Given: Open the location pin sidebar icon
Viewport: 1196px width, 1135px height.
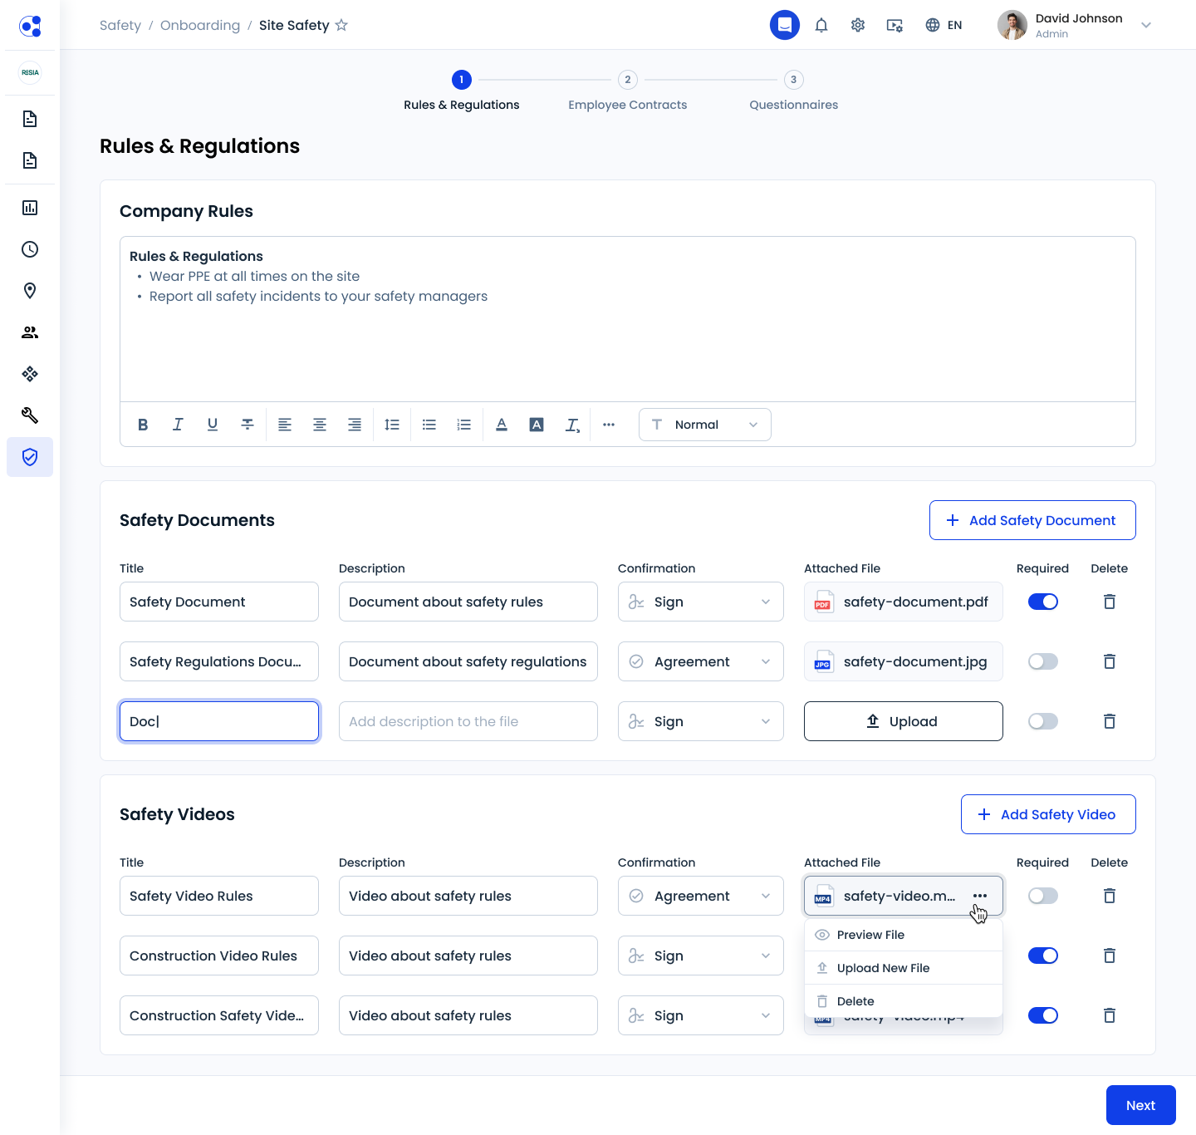Looking at the screenshot, I should click(30, 291).
